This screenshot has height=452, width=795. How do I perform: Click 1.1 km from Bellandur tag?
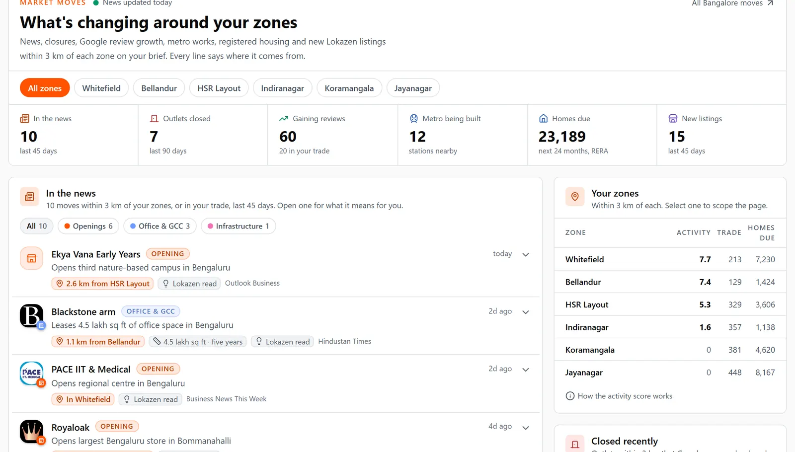[98, 342]
